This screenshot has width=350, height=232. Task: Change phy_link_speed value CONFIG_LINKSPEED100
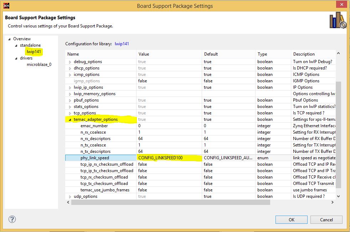[x=169, y=158]
